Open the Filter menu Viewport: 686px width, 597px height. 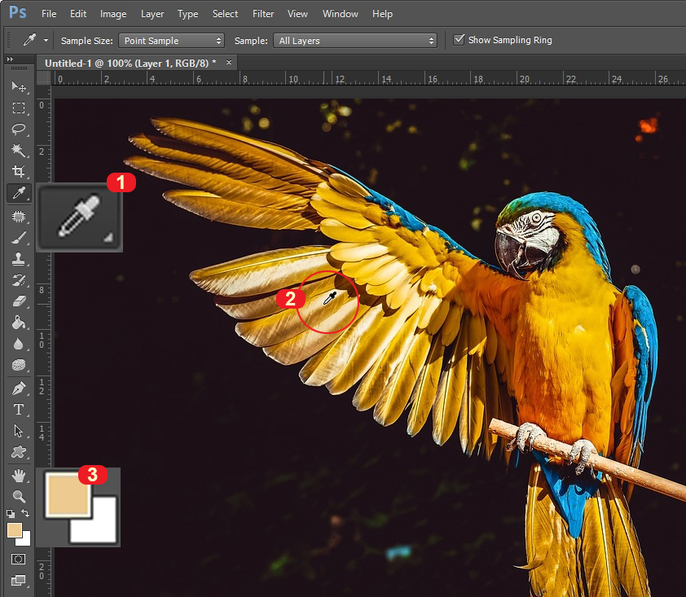click(x=263, y=14)
